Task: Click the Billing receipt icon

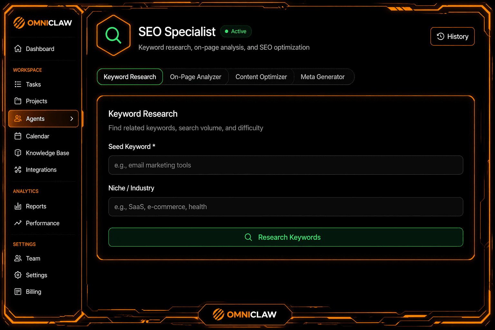Action: click(x=18, y=292)
